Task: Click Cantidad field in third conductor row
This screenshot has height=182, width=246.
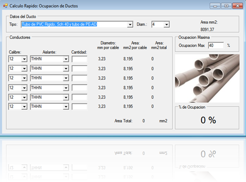Action: [x=79, y=78]
